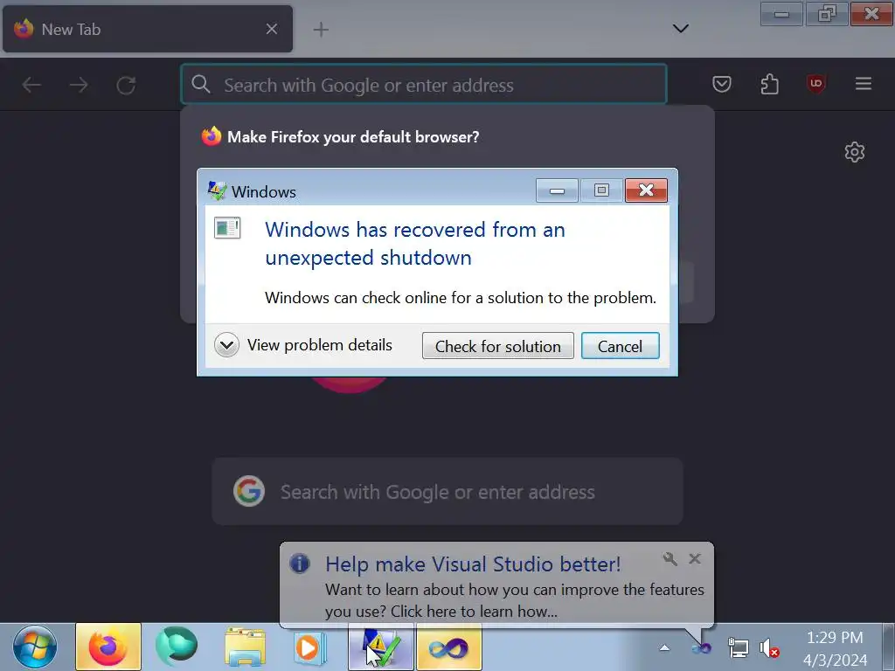Expand View problem details
Viewport: 895px width, 671px height.
coord(303,345)
